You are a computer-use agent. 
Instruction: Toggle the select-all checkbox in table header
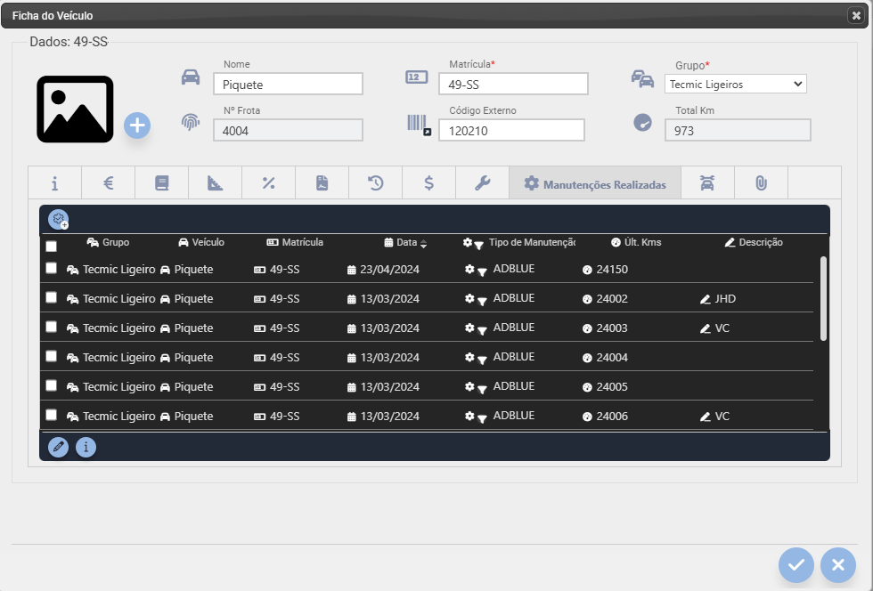tap(52, 246)
